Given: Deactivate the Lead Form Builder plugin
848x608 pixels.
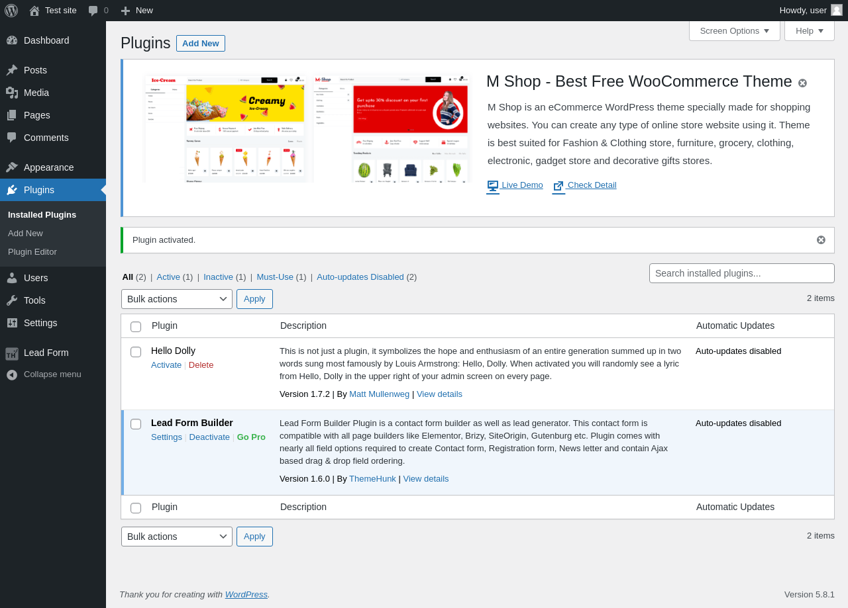Looking at the screenshot, I should point(209,437).
